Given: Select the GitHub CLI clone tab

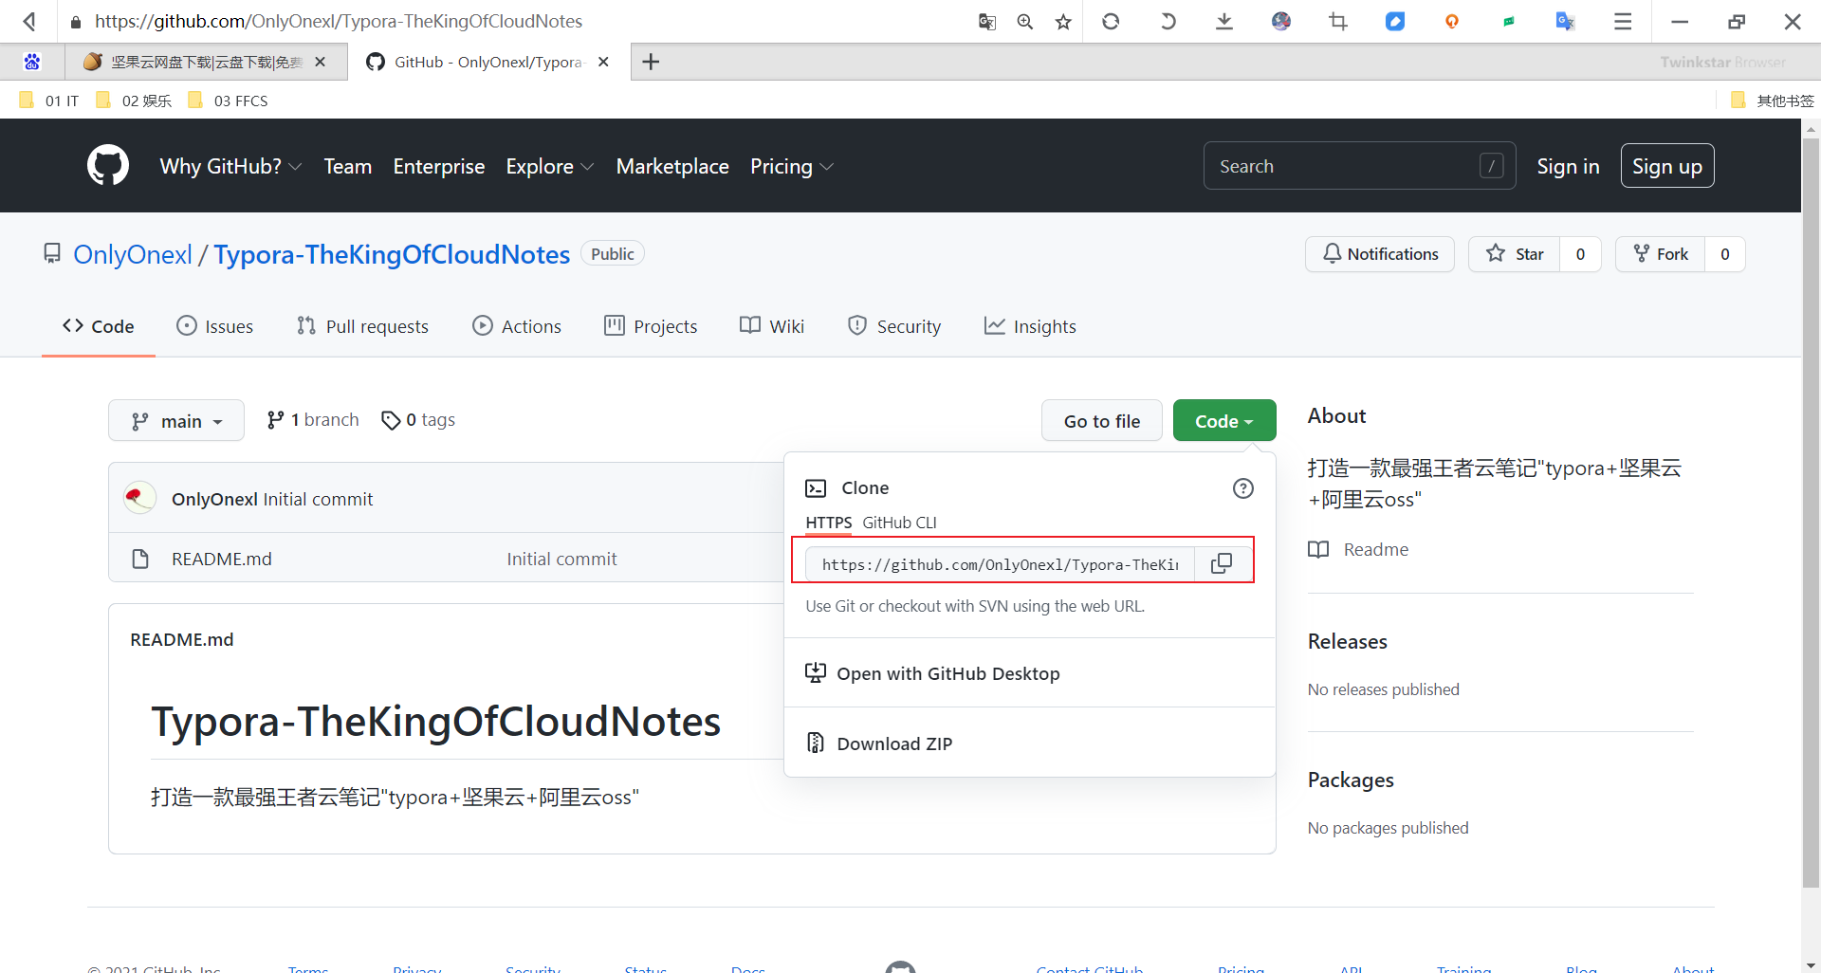Looking at the screenshot, I should click(x=899, y=523).
